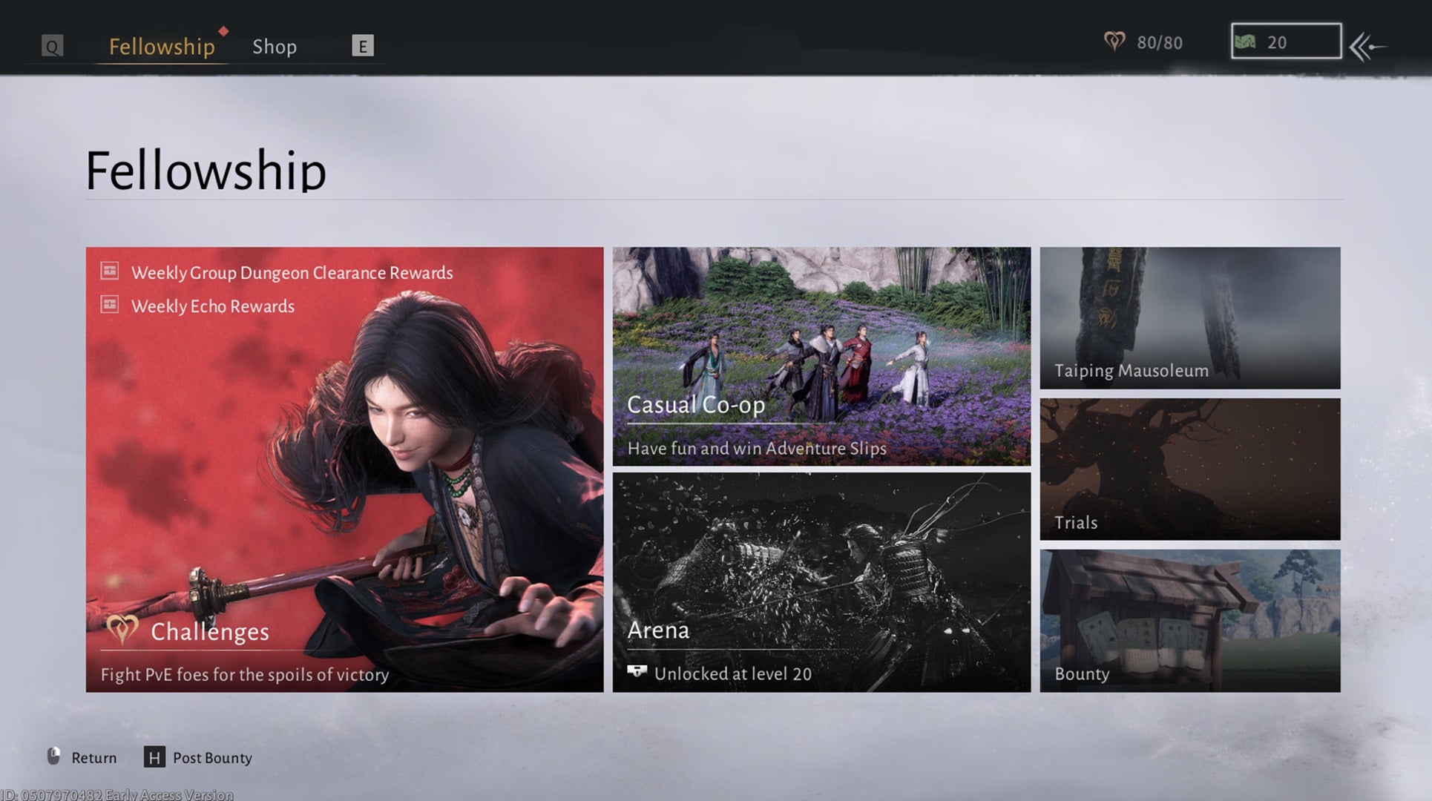This screenshot has width=1432, height=801.
Task: Click Return at the bottom left
Action: pyautogui.click(x=93, y=757)
